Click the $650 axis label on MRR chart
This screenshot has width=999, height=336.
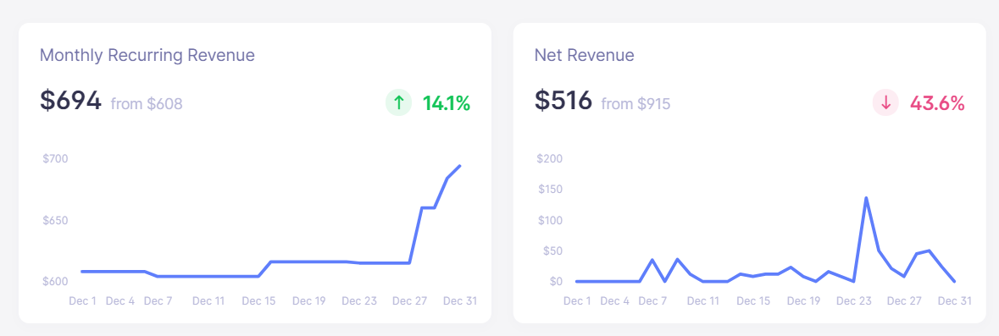tap(55, 221)
